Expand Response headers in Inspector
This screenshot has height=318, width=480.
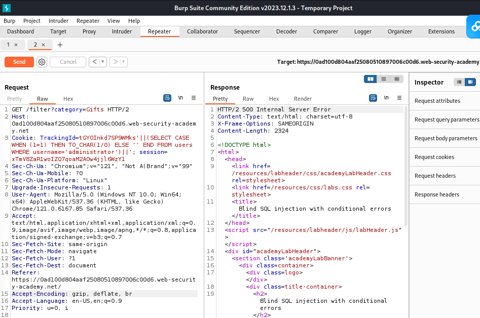coord(445,194)
